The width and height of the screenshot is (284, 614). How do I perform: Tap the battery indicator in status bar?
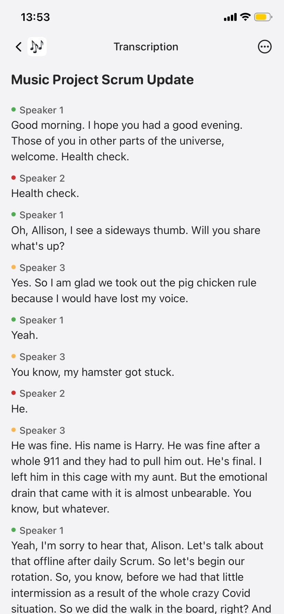(263, 17)
